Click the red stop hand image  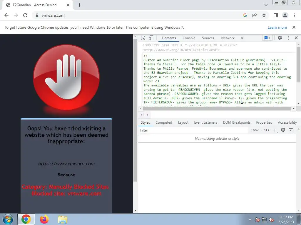(66, 77)
